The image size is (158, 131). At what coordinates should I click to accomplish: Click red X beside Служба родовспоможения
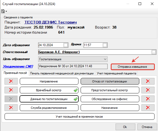[11, 108]
